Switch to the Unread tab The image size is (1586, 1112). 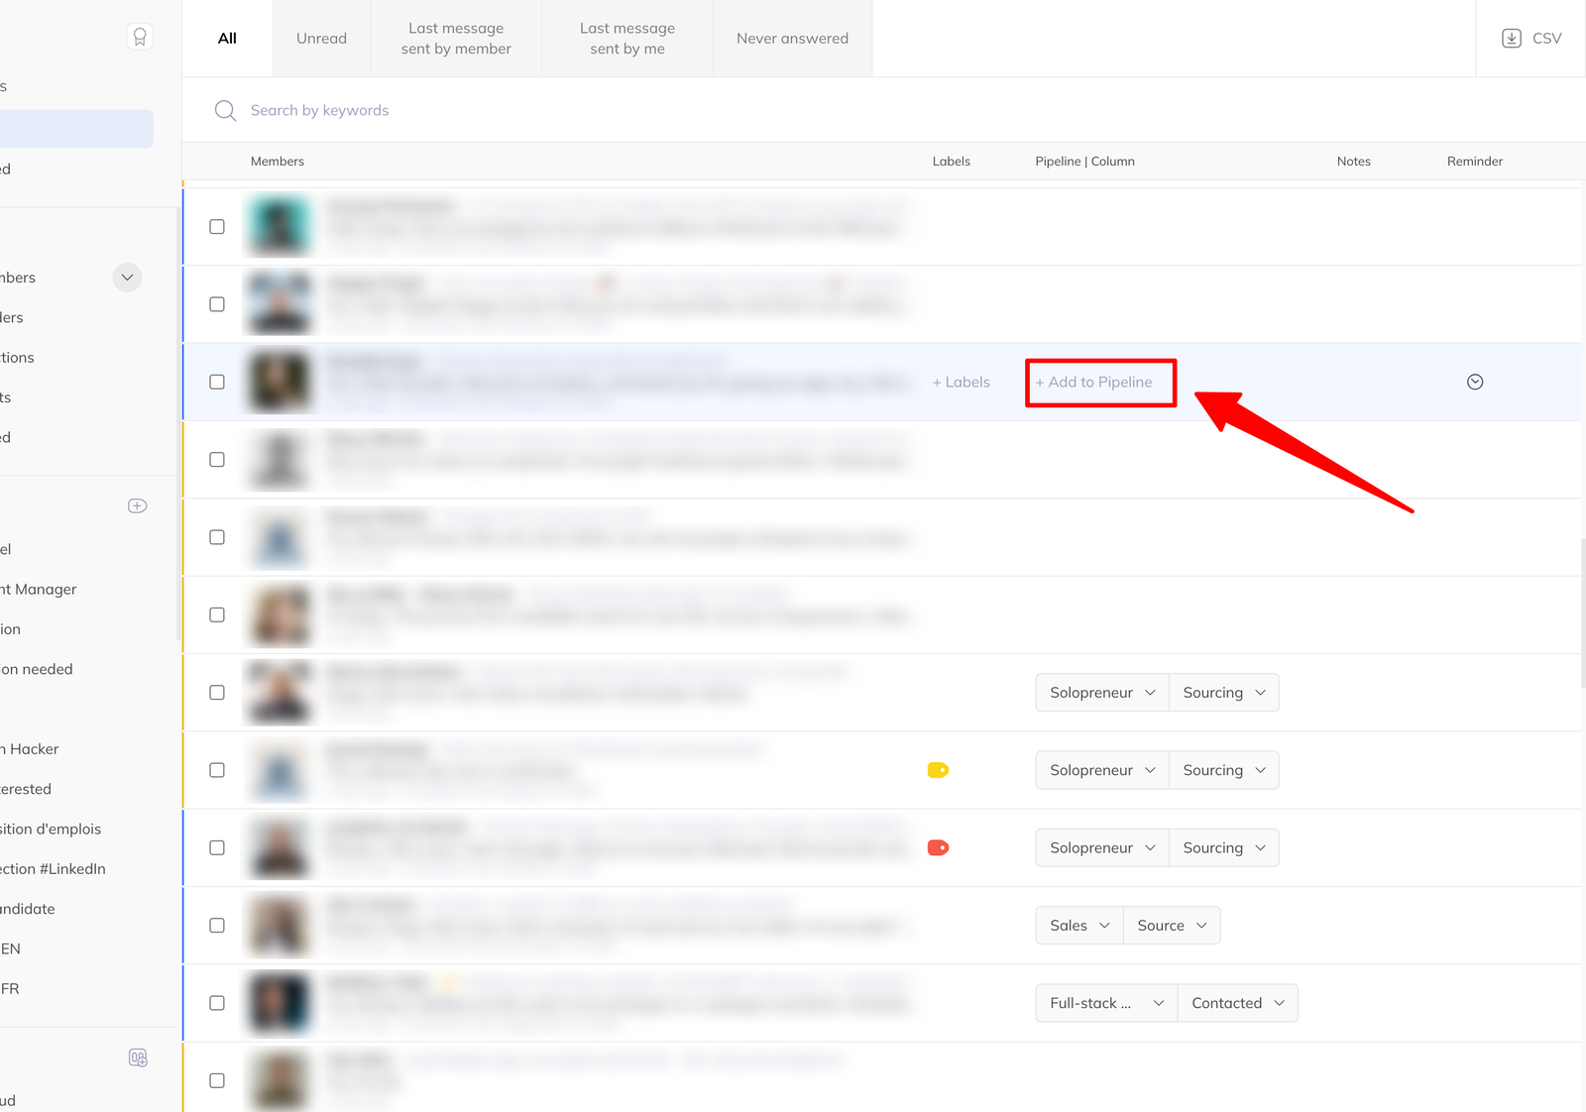(321, 39)
